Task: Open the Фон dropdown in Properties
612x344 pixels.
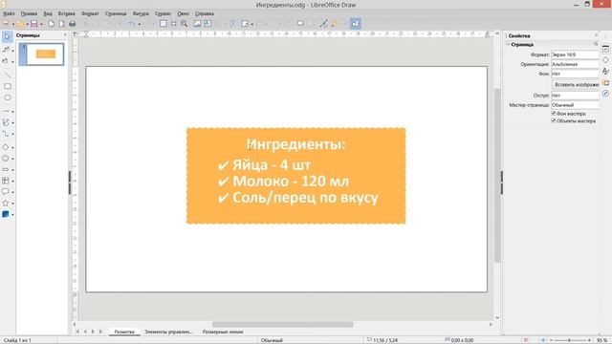Action: tap(575, 74)
